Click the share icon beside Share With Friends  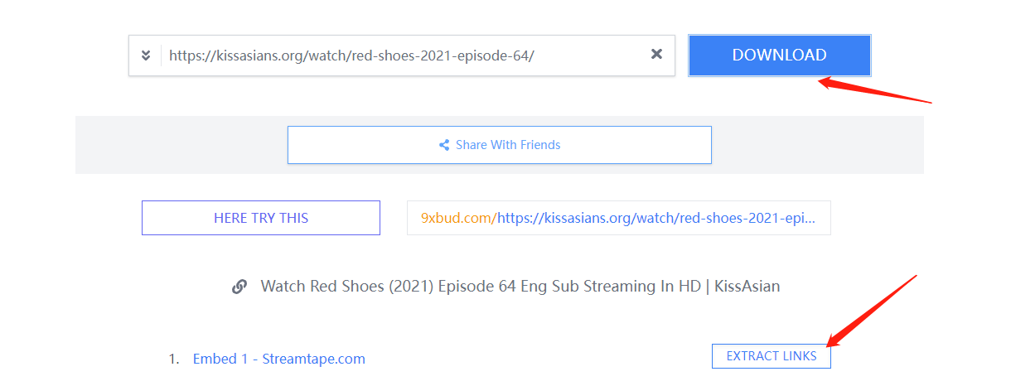(x=444, y=145)
